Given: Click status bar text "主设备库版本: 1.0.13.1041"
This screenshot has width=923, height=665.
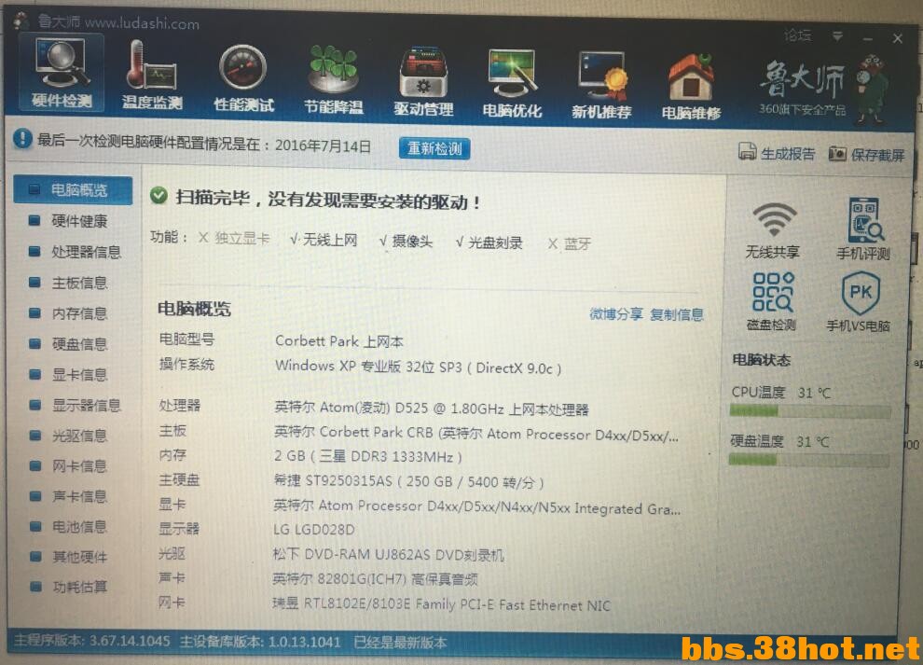Looking at the screenshot, I should click(260, 642).
